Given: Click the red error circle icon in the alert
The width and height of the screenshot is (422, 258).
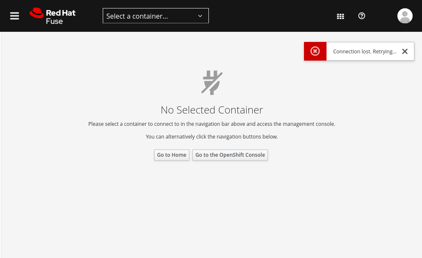Looking at the screenshot, I should pos(315,51).
